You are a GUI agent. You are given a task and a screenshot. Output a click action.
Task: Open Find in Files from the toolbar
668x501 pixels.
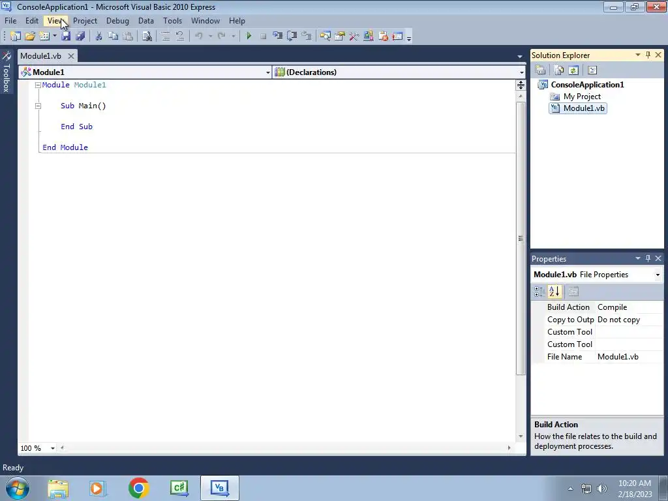click(147, 37)
